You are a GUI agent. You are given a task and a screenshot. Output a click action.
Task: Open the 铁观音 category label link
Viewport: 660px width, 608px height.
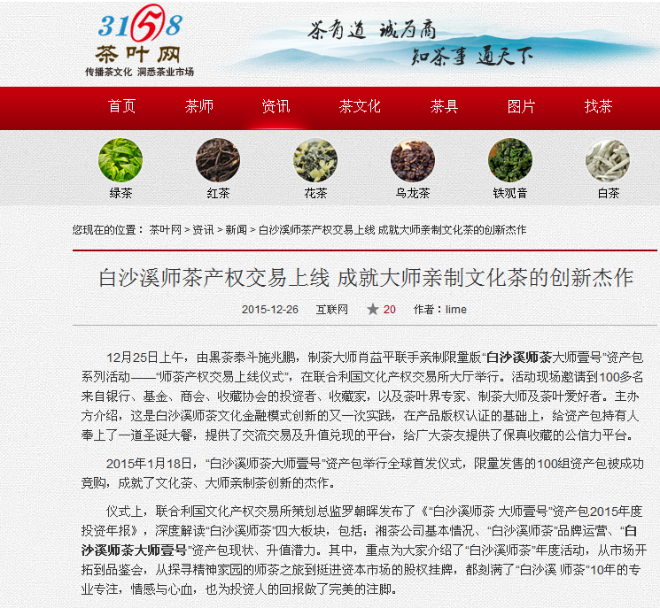(x=510, y=193)
